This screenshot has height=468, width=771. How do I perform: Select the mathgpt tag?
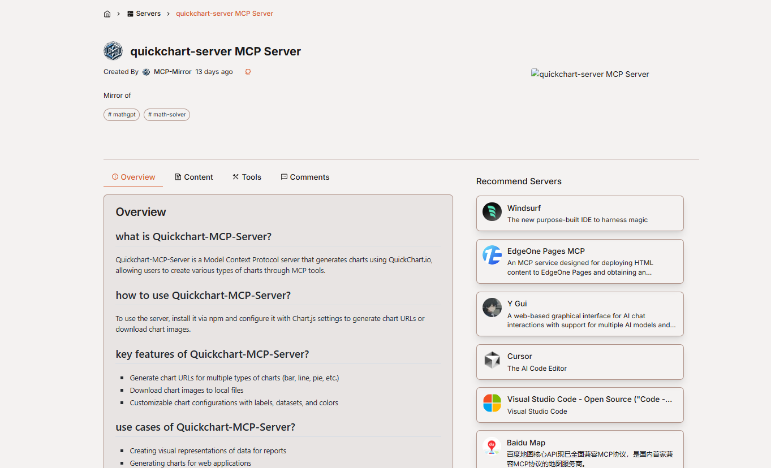122,115
